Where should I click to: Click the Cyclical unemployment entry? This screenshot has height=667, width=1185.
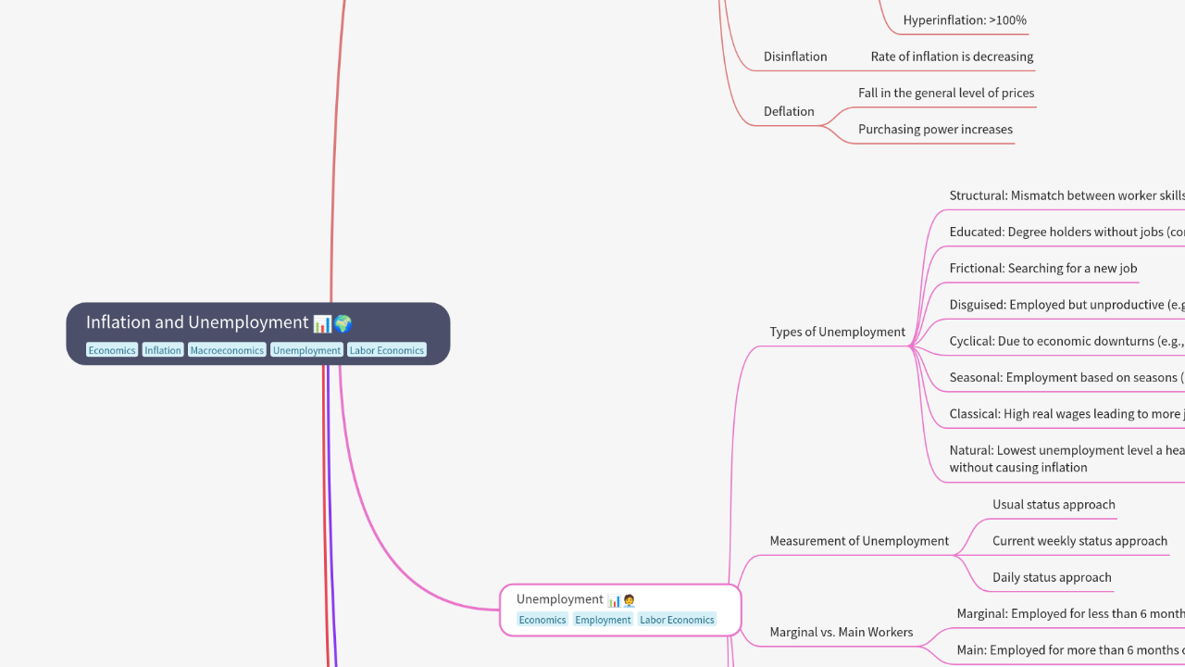click(1066, 341)
